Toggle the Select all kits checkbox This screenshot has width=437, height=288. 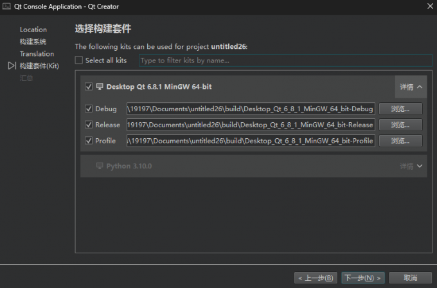point(79,60)
